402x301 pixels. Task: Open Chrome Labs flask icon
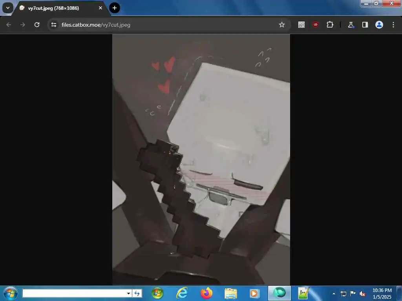pos(351,25)
